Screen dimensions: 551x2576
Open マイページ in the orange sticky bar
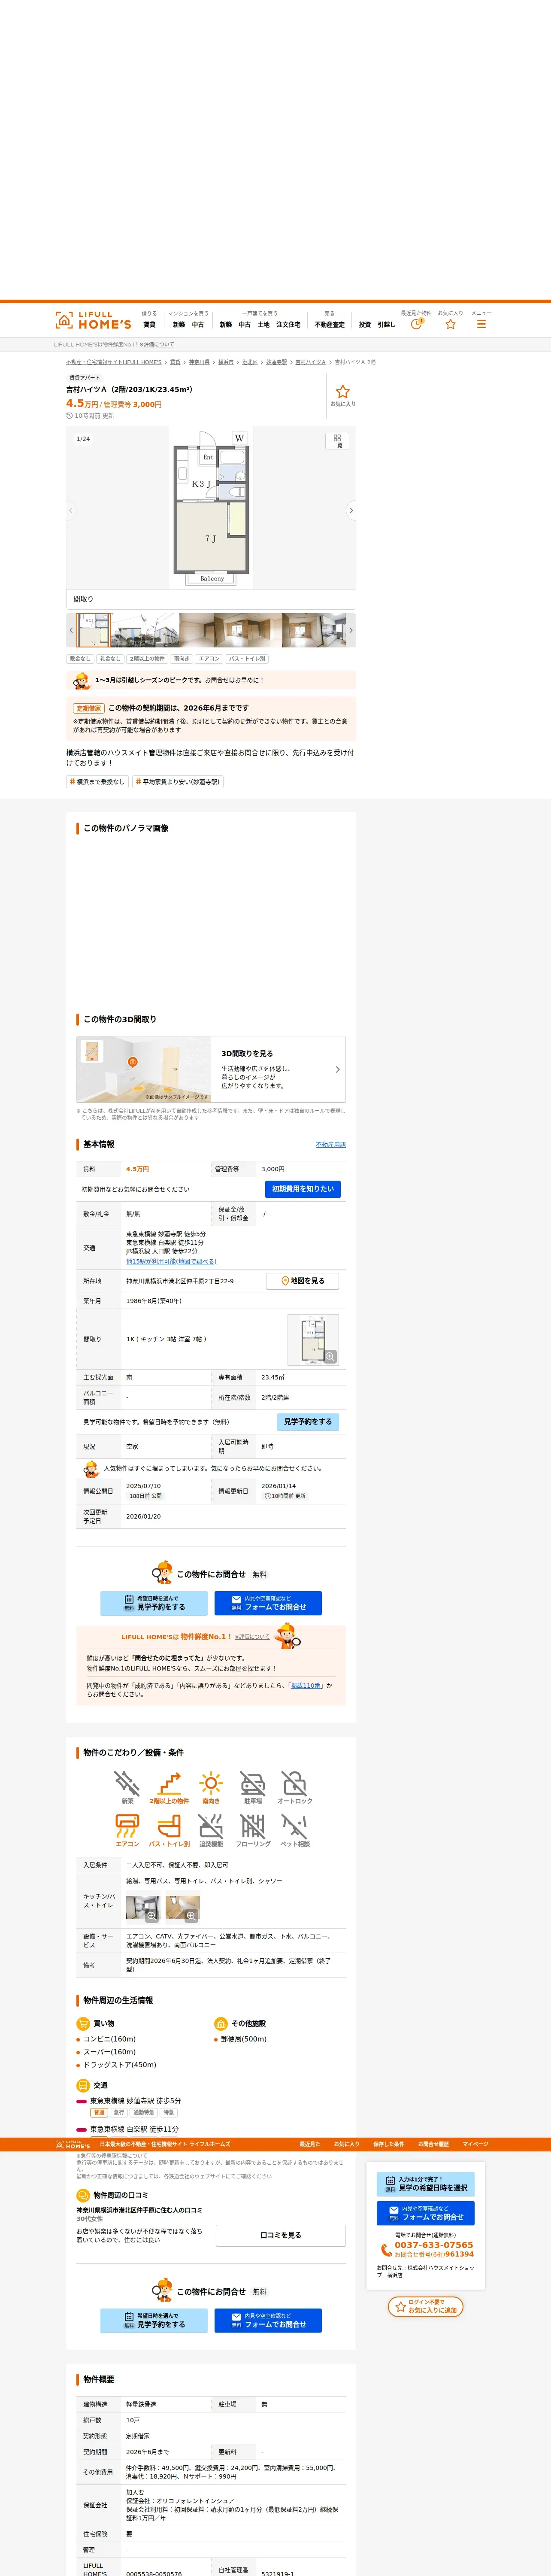point(475,2144)
